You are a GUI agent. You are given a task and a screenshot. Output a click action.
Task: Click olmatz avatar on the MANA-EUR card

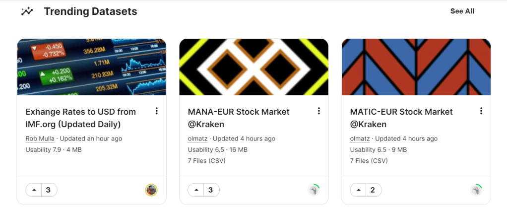click(x=313, y=190)
